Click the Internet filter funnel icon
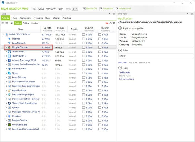Image resolution: width=195 pixels, height=142 pixels. coord(9,39)
